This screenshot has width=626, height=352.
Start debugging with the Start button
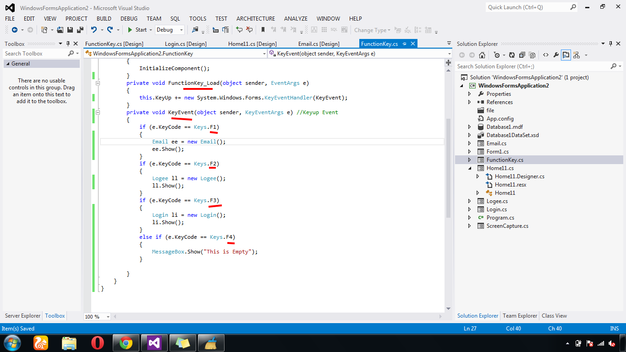[137, 30]
